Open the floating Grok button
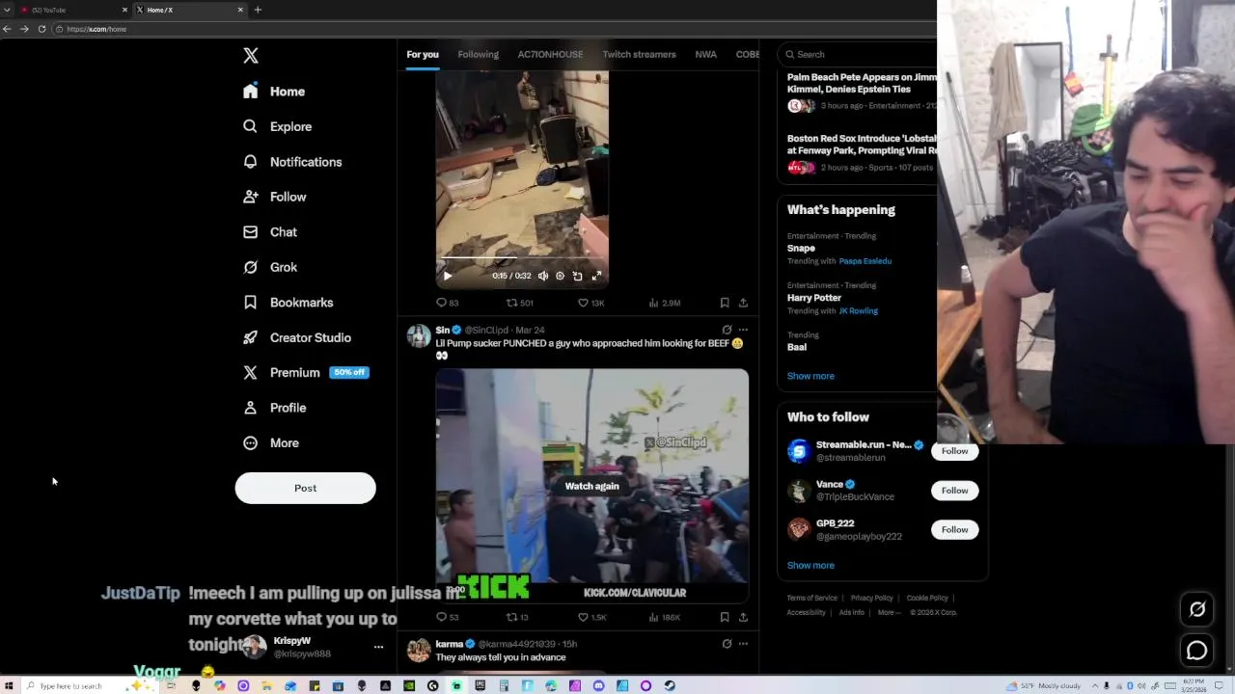 (x=1197, y=609)
